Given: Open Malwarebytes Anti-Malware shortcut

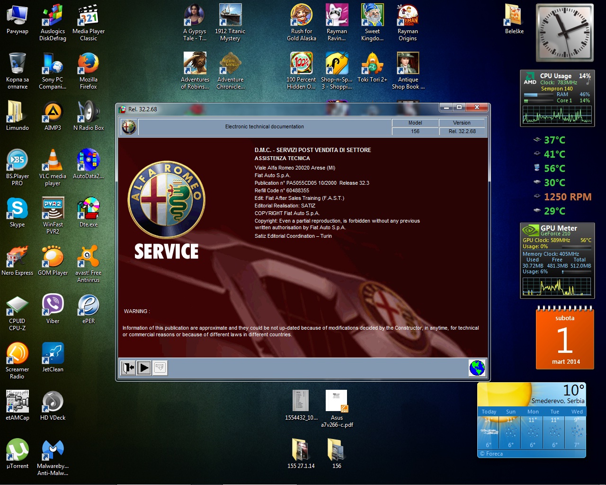Looking at the screenshot, I should [53, 458].
